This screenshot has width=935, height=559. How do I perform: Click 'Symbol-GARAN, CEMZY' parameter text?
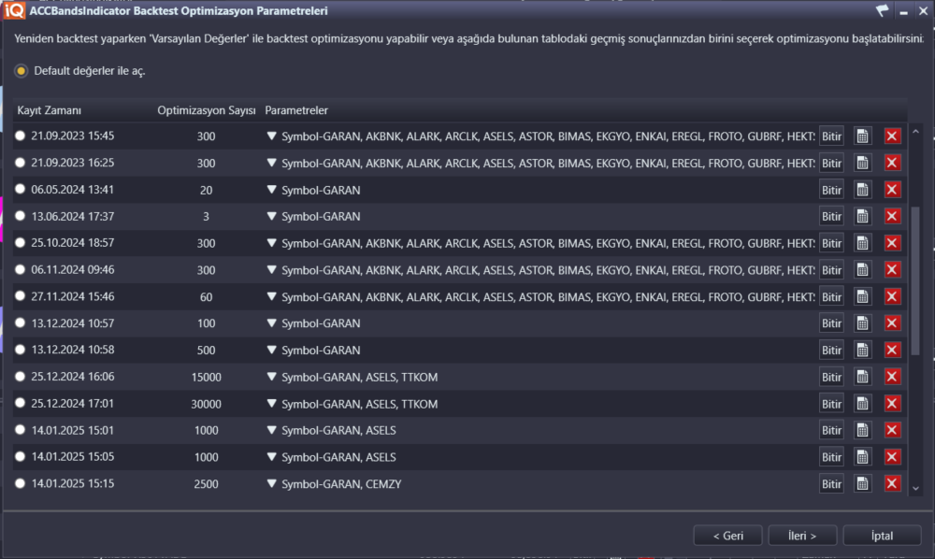click(x=341, y=484)
